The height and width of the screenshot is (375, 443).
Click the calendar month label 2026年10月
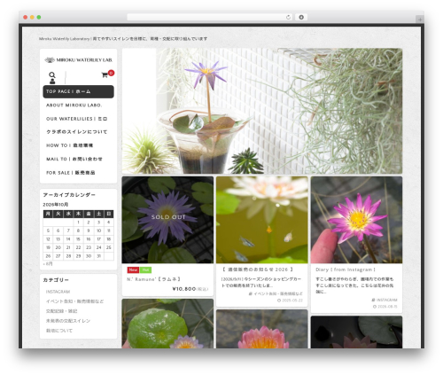(56, 205)
